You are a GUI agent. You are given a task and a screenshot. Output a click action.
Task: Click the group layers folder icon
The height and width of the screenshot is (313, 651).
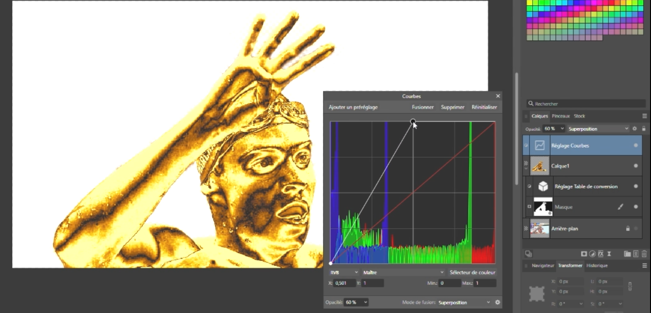pos(627,254)
